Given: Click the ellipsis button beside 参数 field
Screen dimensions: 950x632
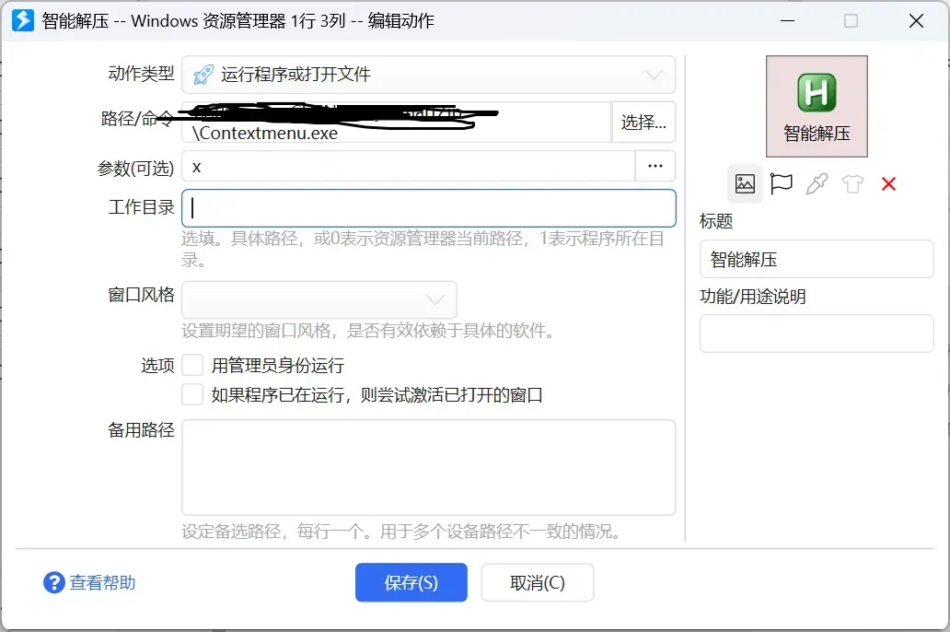Looking at the screenshot, I should click(x=655, y=166).
